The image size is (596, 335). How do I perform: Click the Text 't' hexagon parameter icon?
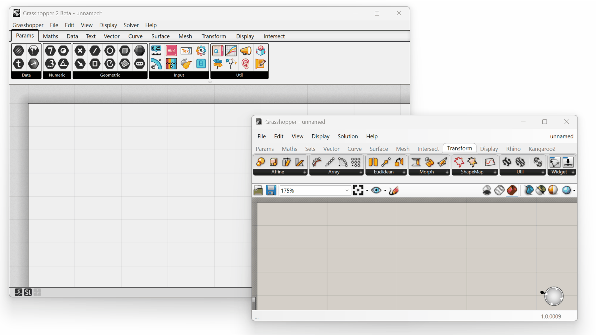click(x=19, y=64)
